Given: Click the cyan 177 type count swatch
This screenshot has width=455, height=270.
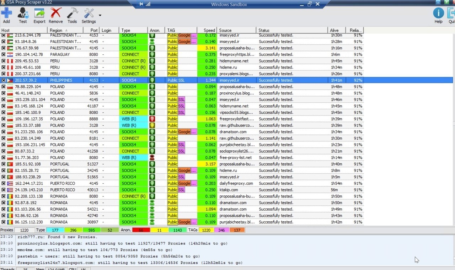Looking at the screenshot, I should click(x=55, y=230).
